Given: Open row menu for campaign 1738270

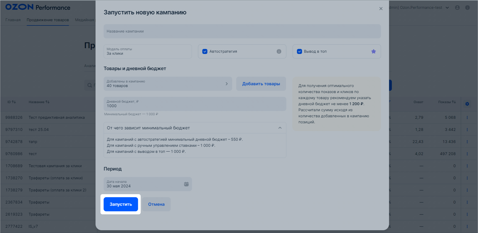Looking at the screenshot, I should click(x=467, y=178).
